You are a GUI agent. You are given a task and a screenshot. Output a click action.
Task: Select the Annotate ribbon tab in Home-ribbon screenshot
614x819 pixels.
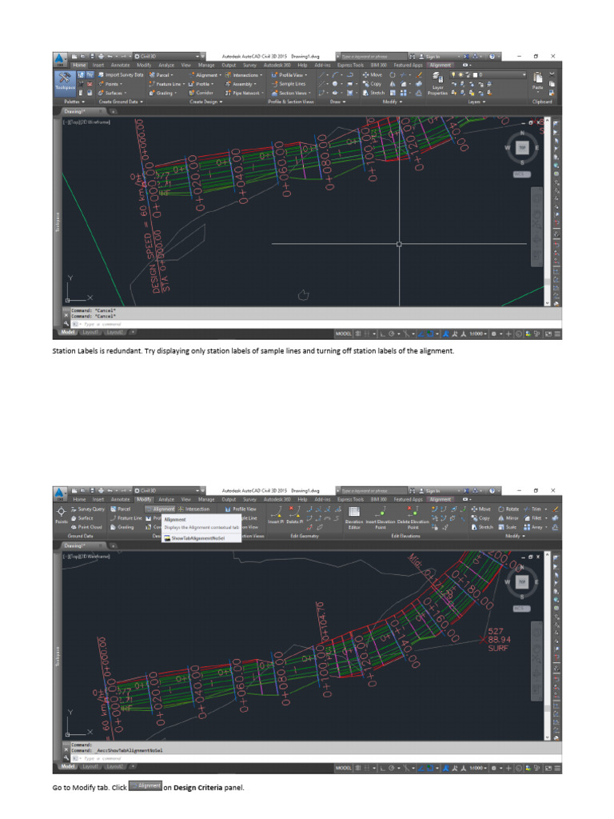click(x=120, y=66)
